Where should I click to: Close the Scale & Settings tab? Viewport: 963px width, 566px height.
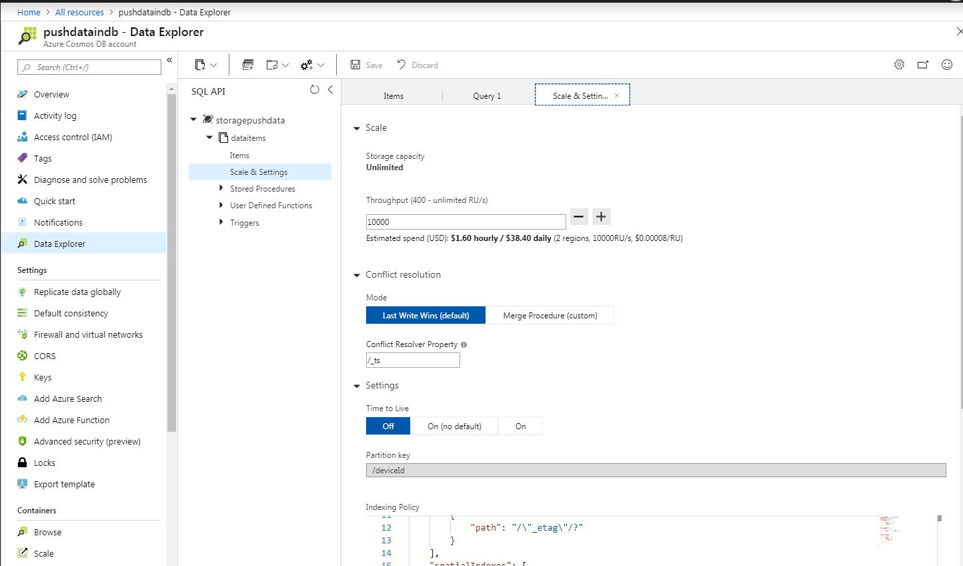pos(617,95)
